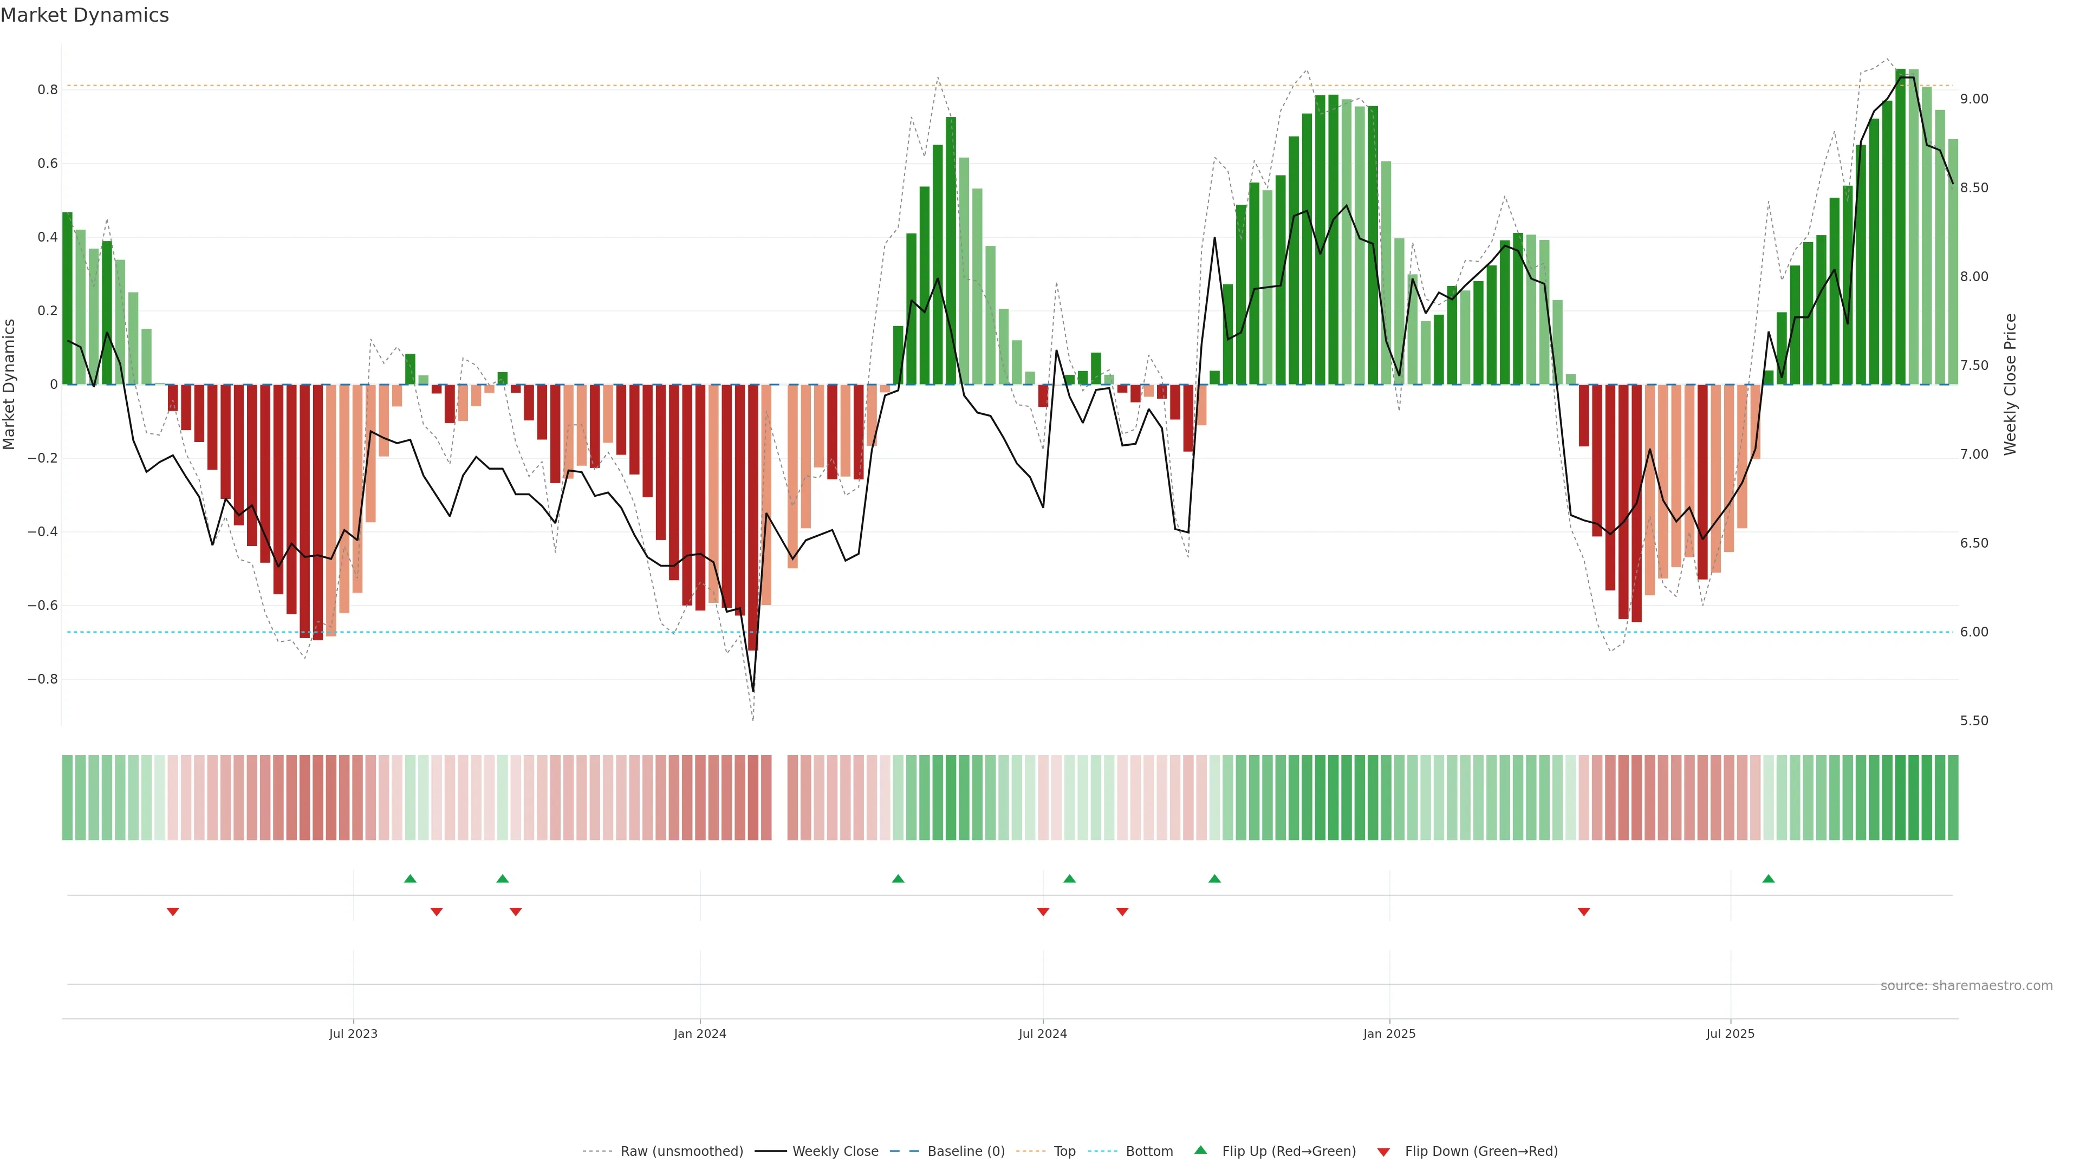Click the Jan 2024 x-axis label
2080x1170 pixels.
tap(700, 1033)
